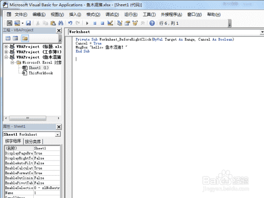Click the VBA application icon in title bar

[5, 5]
